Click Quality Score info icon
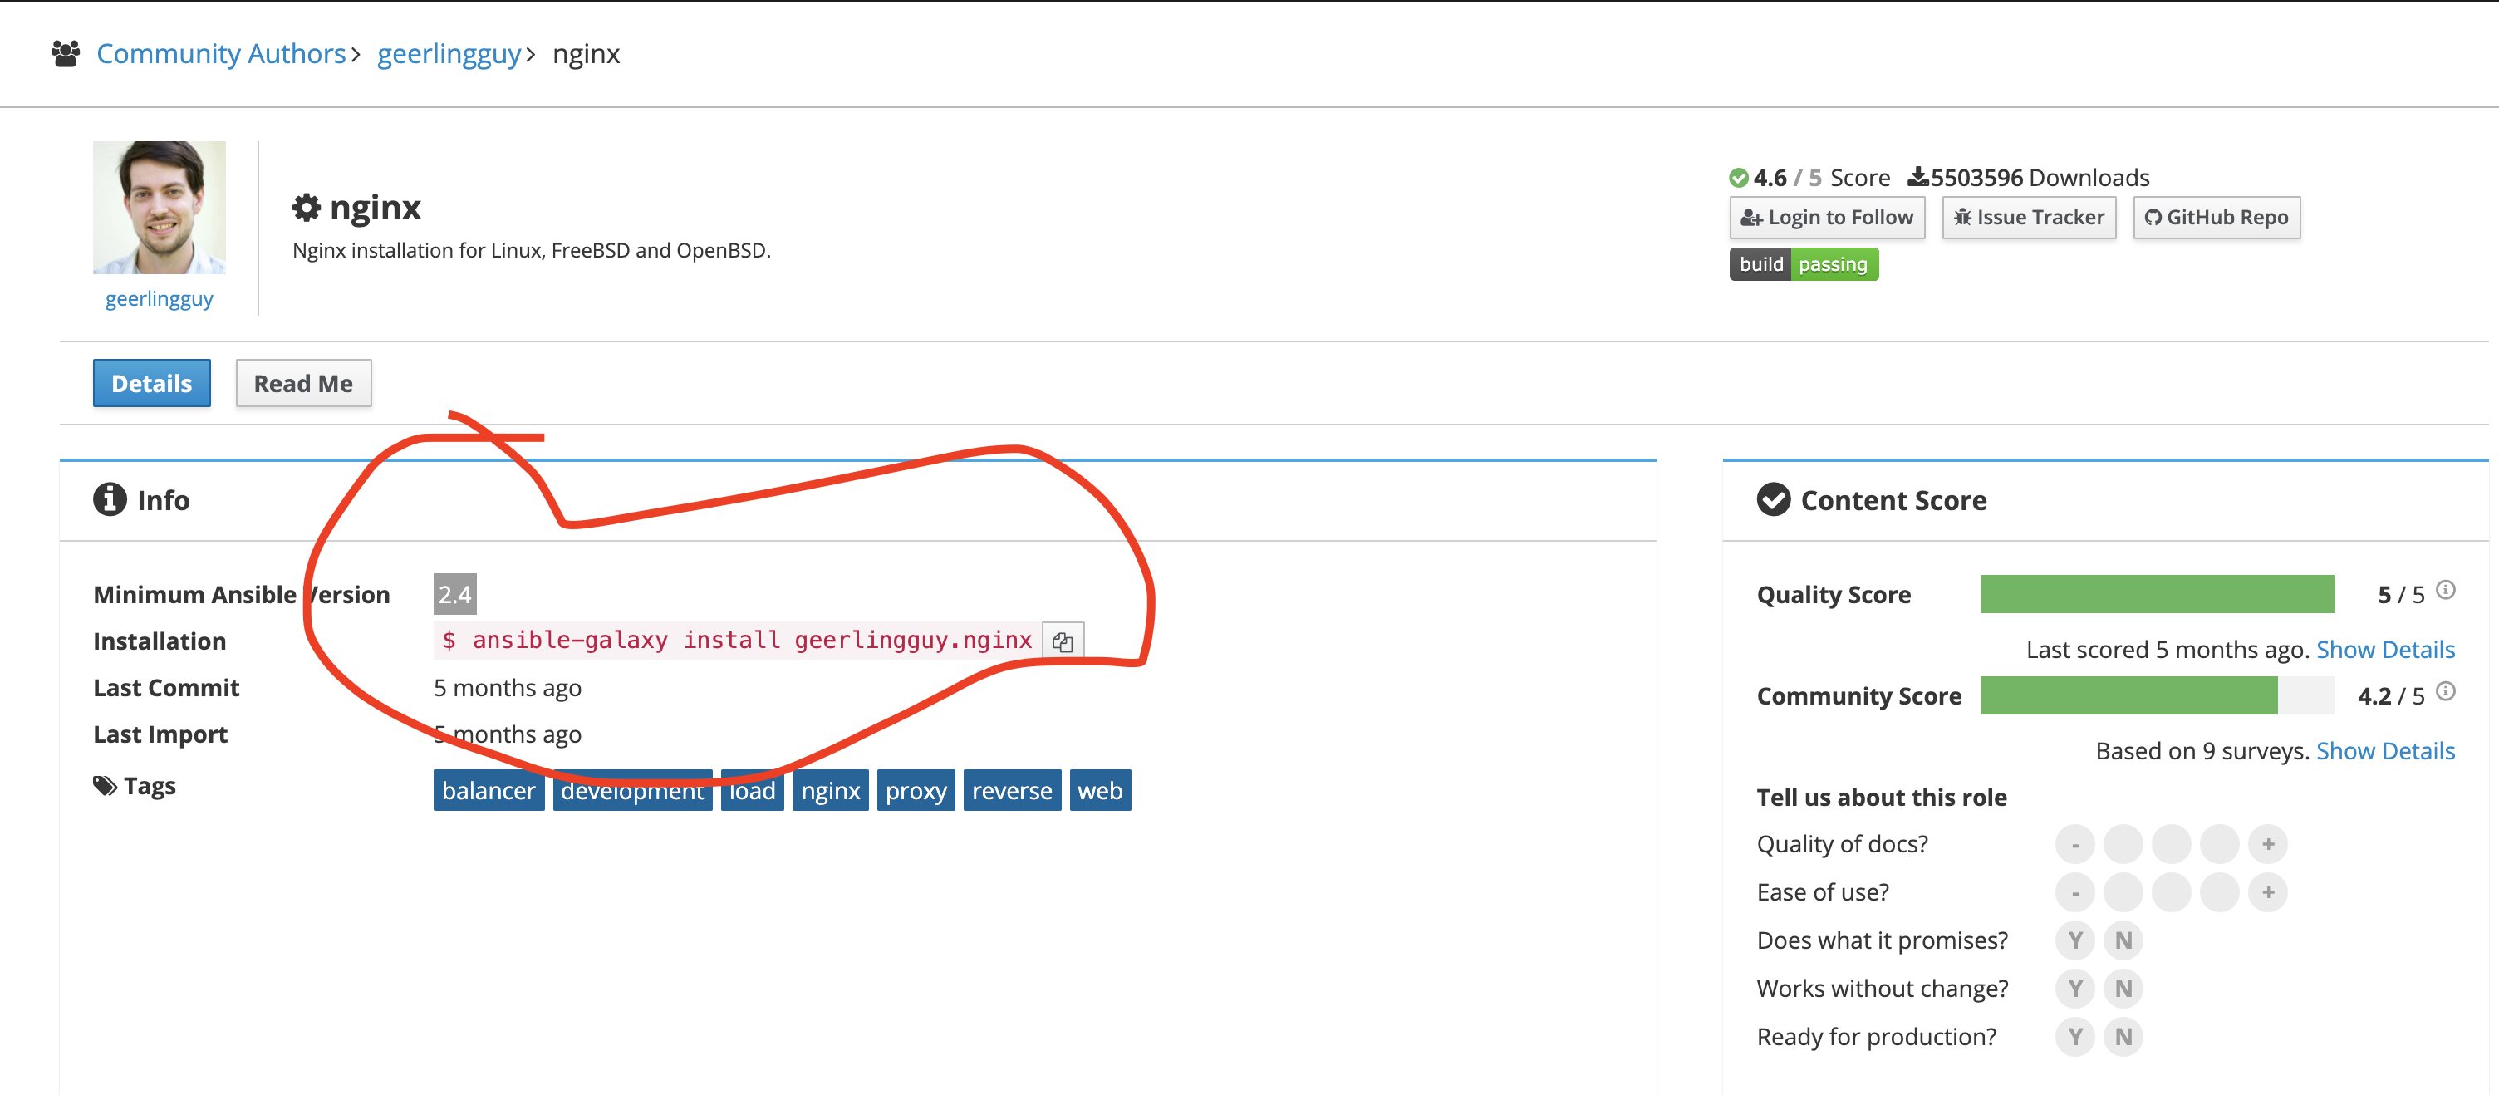 pos(2446,590)
